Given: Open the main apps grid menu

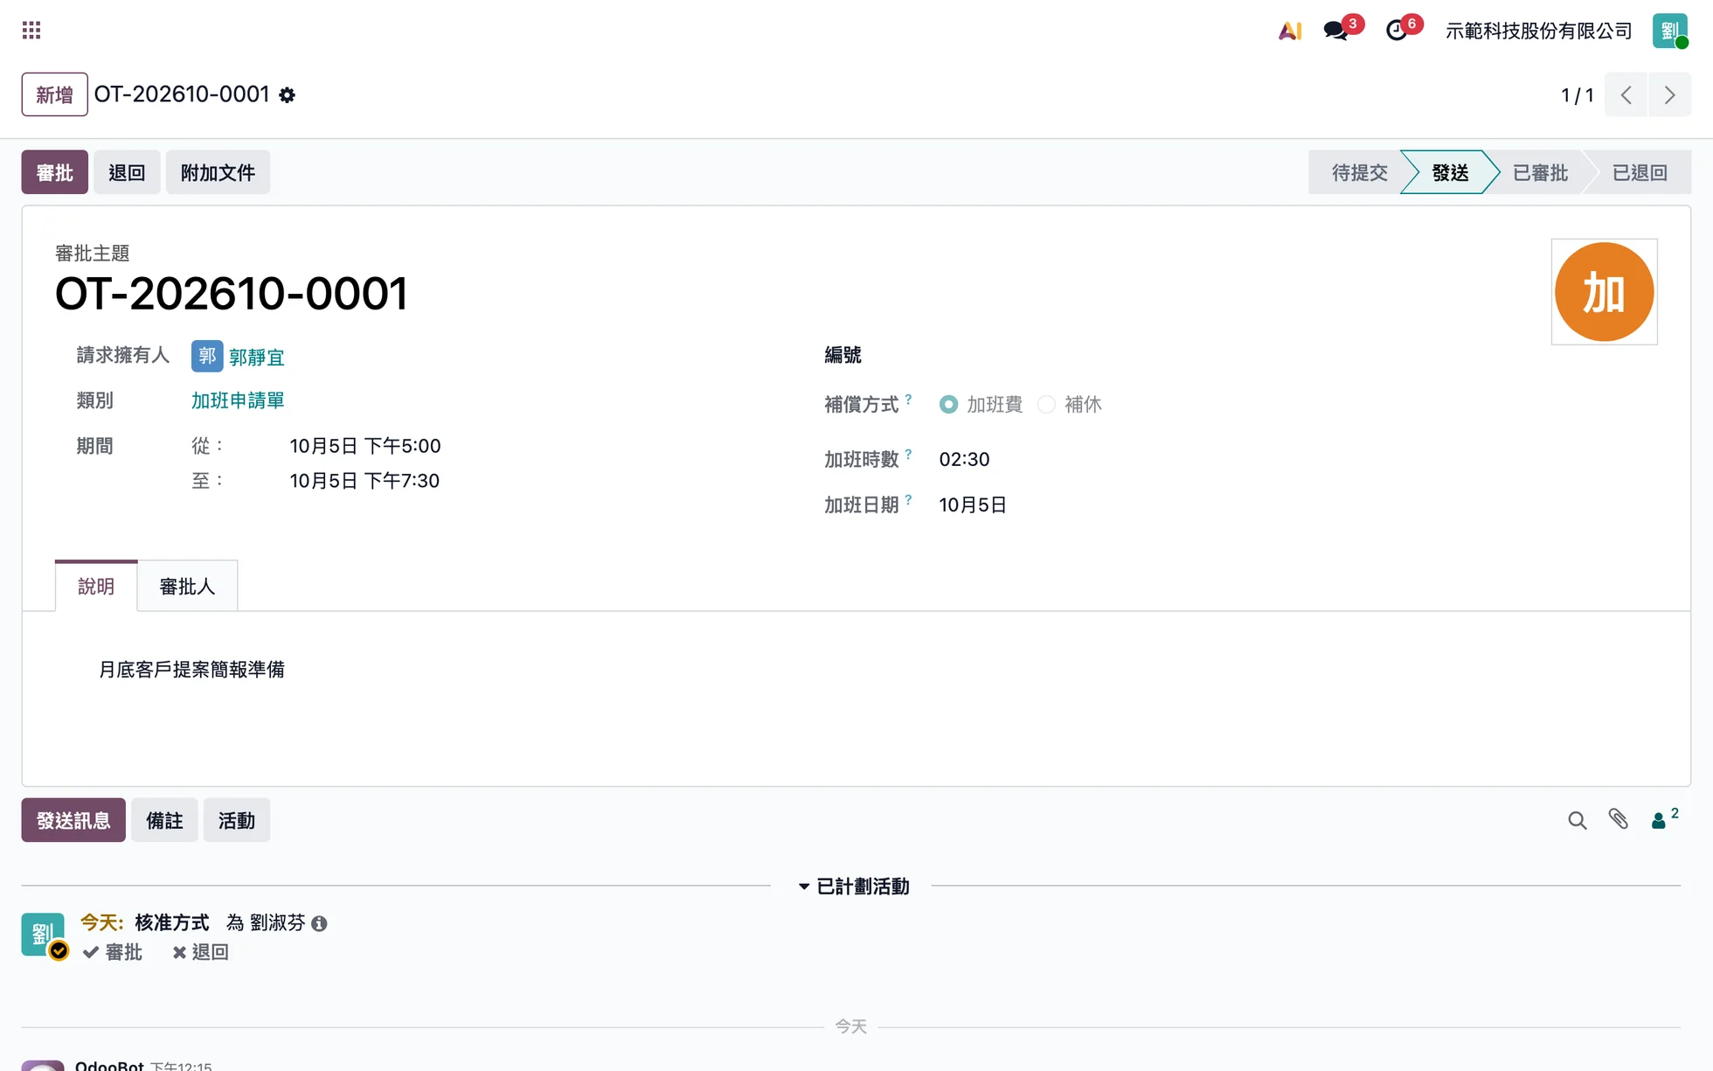Looking at the screenshot, I should click(x=31, y=31).
